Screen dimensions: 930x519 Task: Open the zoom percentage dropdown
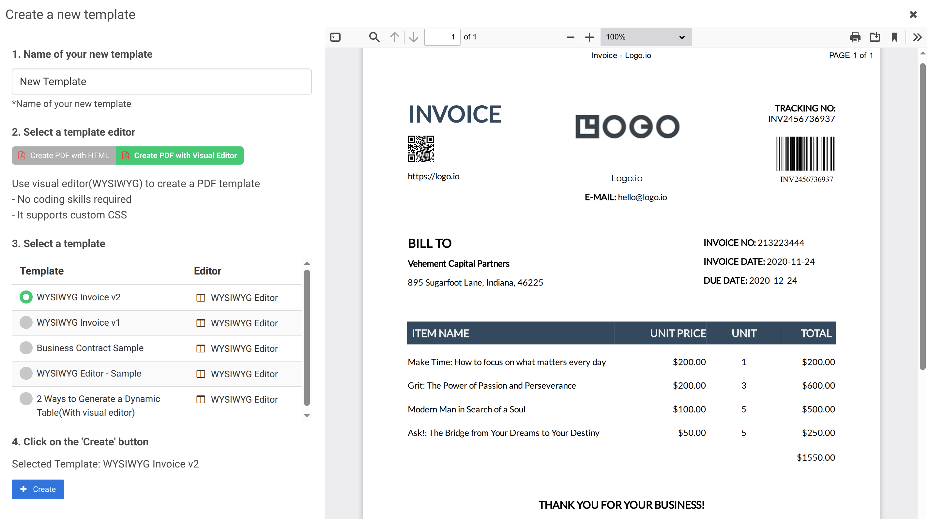(646, 37)
